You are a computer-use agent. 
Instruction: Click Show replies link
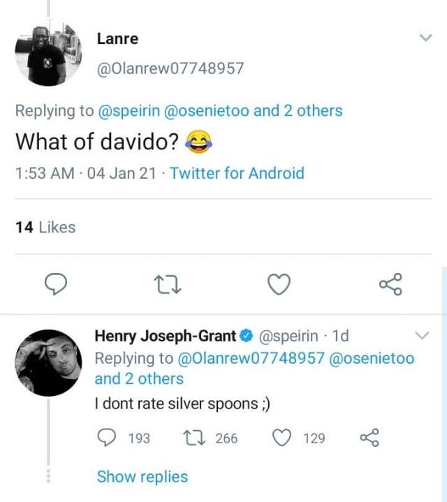click(x=142, y=477)
